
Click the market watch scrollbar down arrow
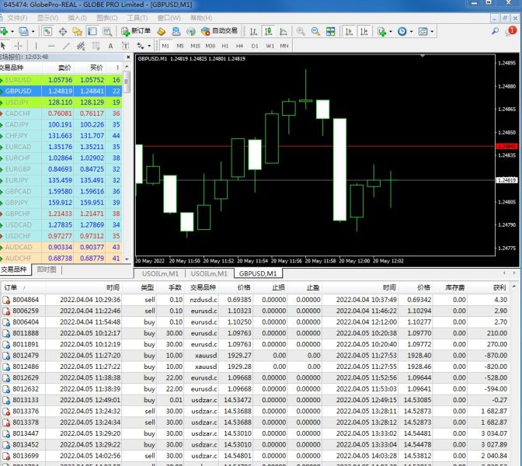click(x=127, y=259)
